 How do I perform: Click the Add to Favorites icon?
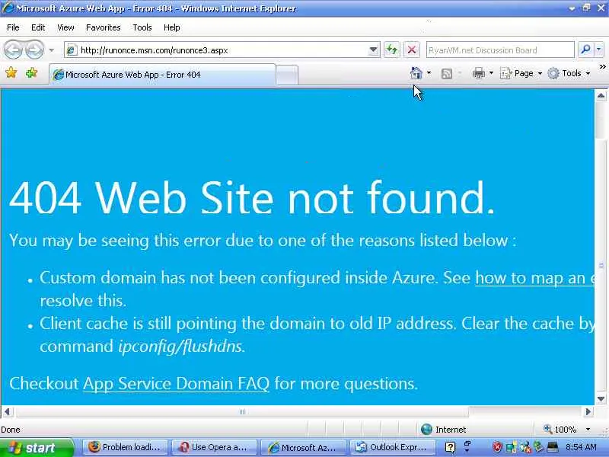pyautogui.click(x=31, y=72)
